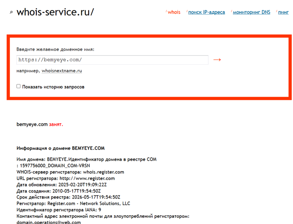
Task: Open the 'мониторинг DNS' navigation link
Action: pos(251,12)
